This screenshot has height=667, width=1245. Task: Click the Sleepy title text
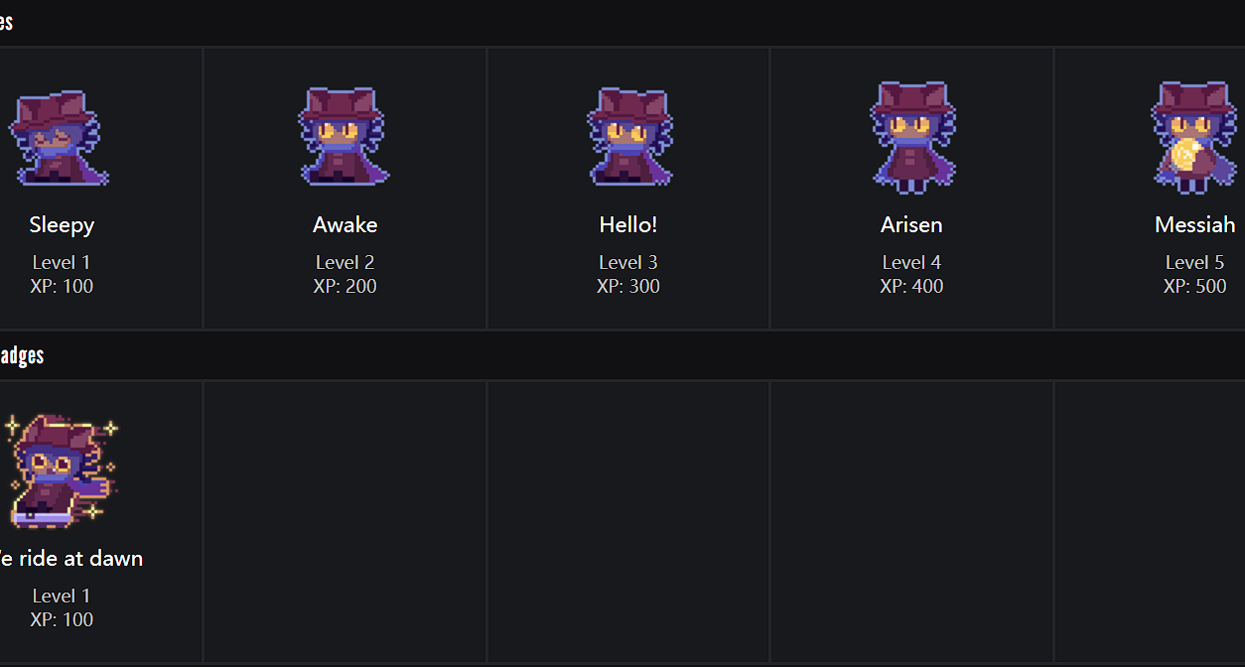(x=62, y=225)
